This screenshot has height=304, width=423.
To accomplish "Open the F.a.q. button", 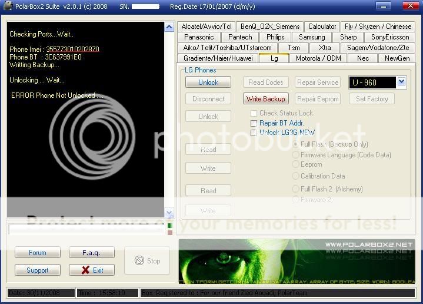I will click(x=91, y=252).
